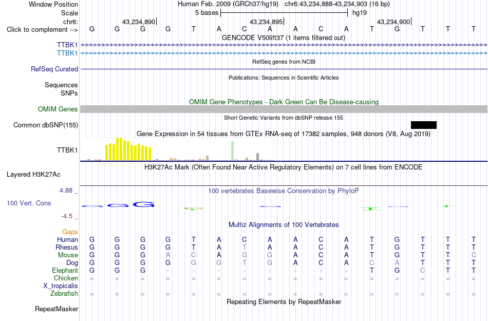Click the OMIM Genes track label
This screenshot has height=321, width=488.
click(x=58, y=109)
